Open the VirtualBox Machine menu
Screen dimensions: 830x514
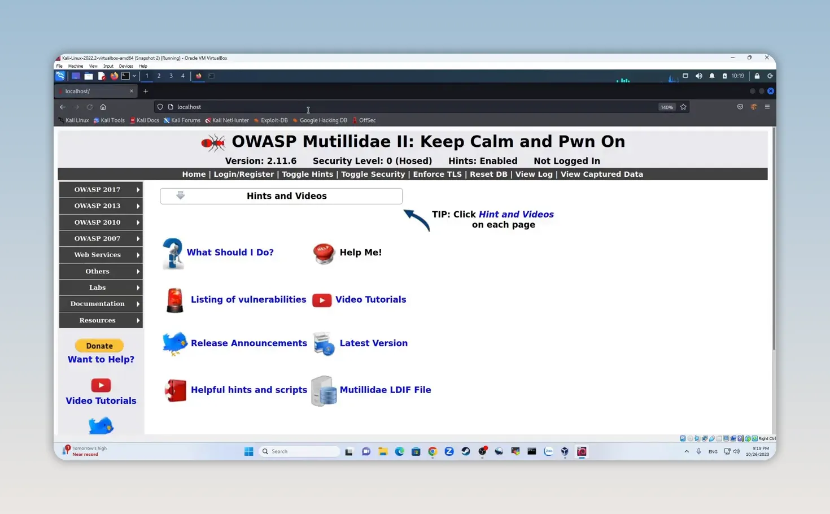tap(76, 66)
